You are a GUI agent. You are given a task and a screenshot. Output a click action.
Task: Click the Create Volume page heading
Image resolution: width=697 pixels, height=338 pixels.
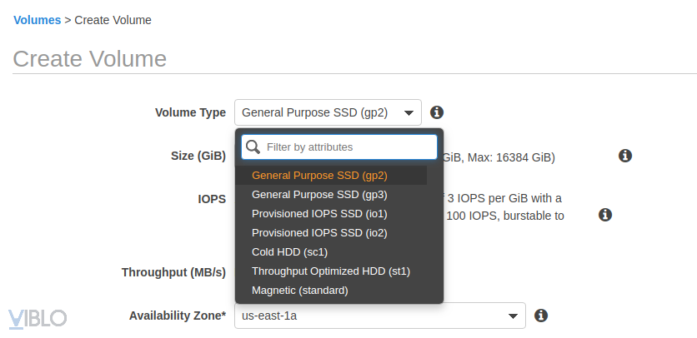(90, 59)
